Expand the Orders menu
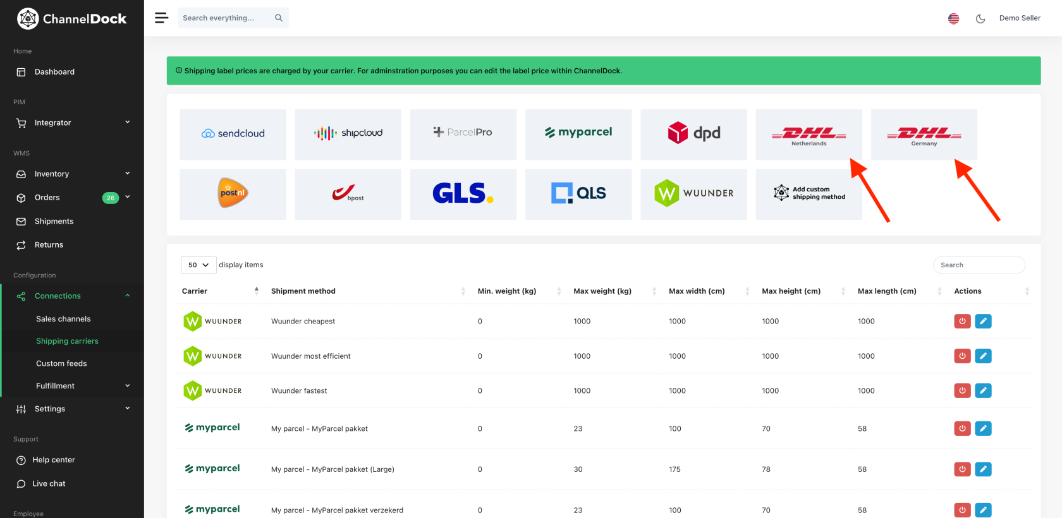The width and height of the screenshot is (1062, 518). click(72, 198)
